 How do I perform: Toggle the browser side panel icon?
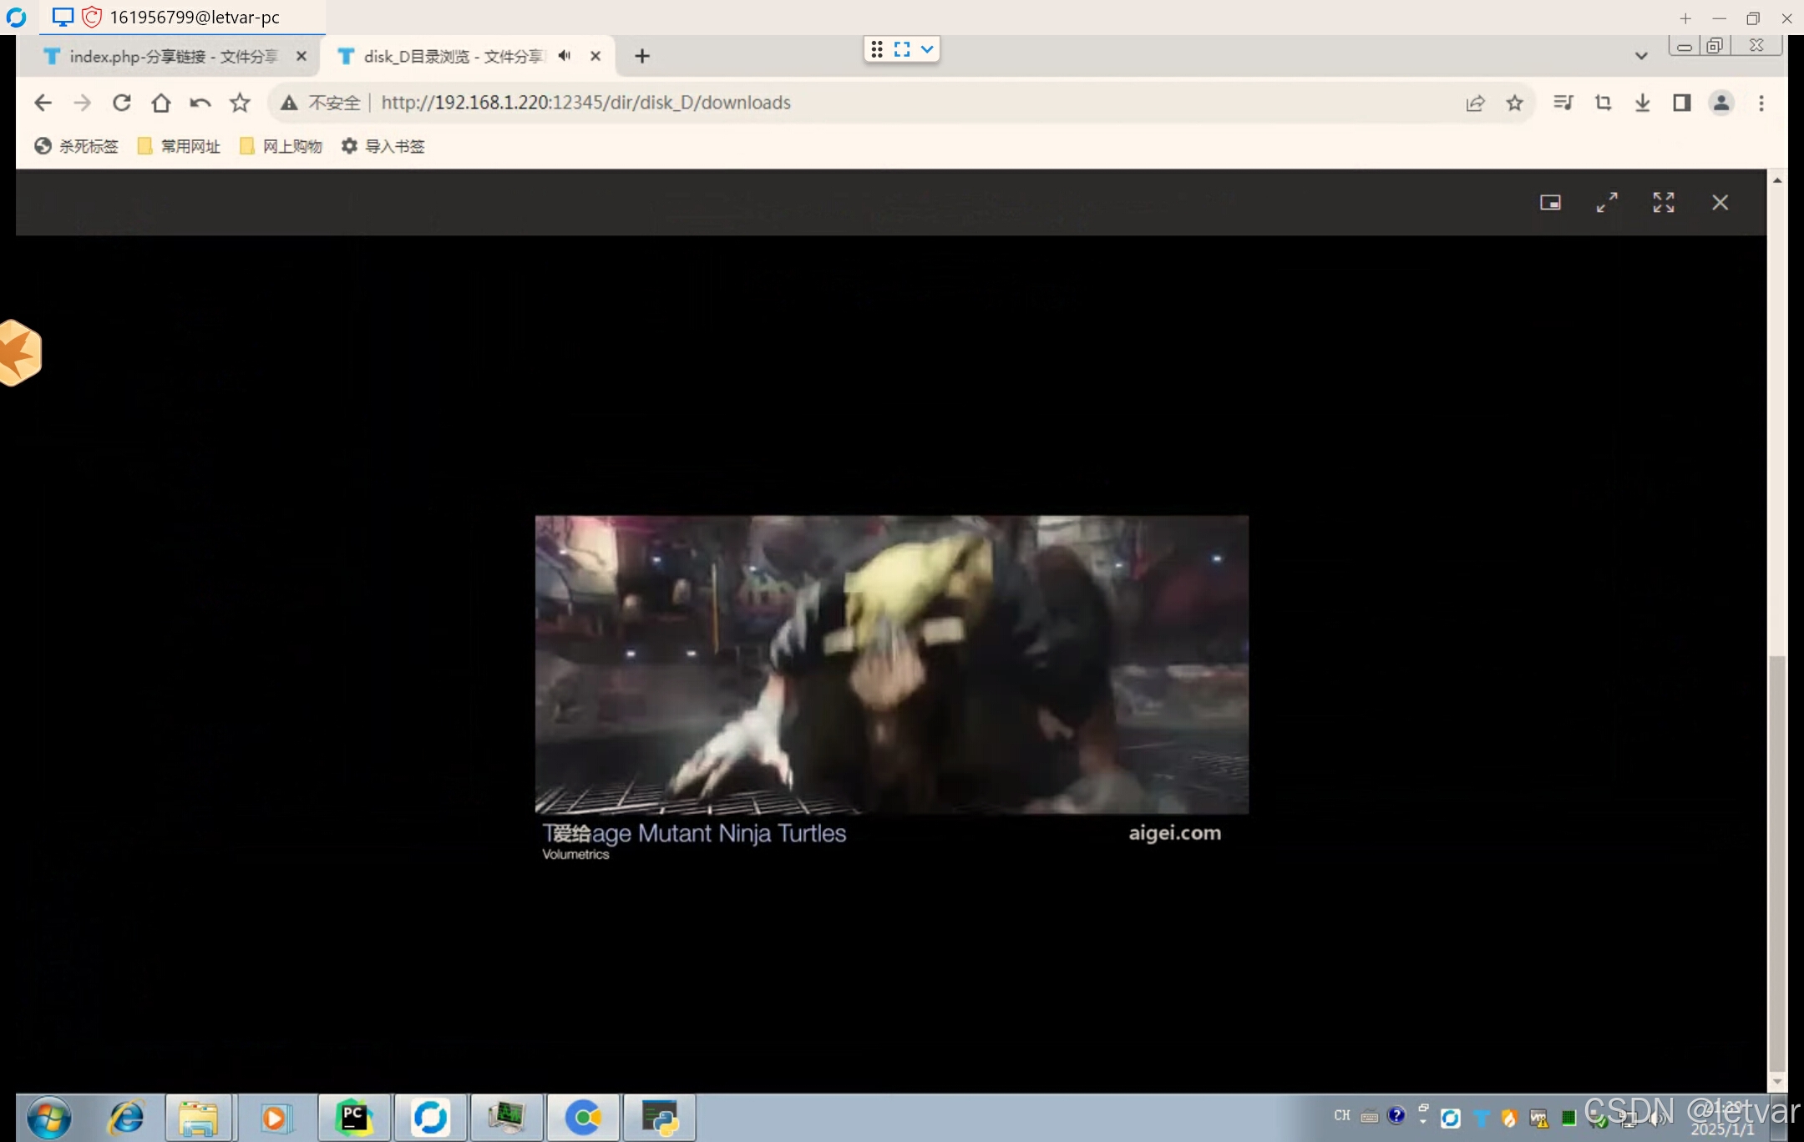click(x=1681, y=103)
